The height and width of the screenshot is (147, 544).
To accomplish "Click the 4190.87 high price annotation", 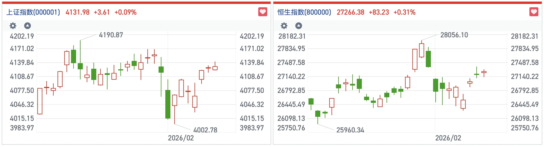I will (x=111, y=35).
